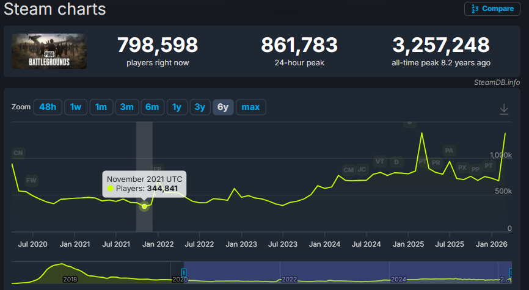Click the 'players right now' label
Image resolution: width=529 pixels, height=290 pixels.
pos(158,63)
